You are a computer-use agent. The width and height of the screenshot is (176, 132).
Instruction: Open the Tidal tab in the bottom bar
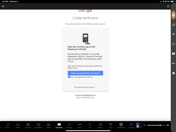pyautogui.click(x=111, y=125)
